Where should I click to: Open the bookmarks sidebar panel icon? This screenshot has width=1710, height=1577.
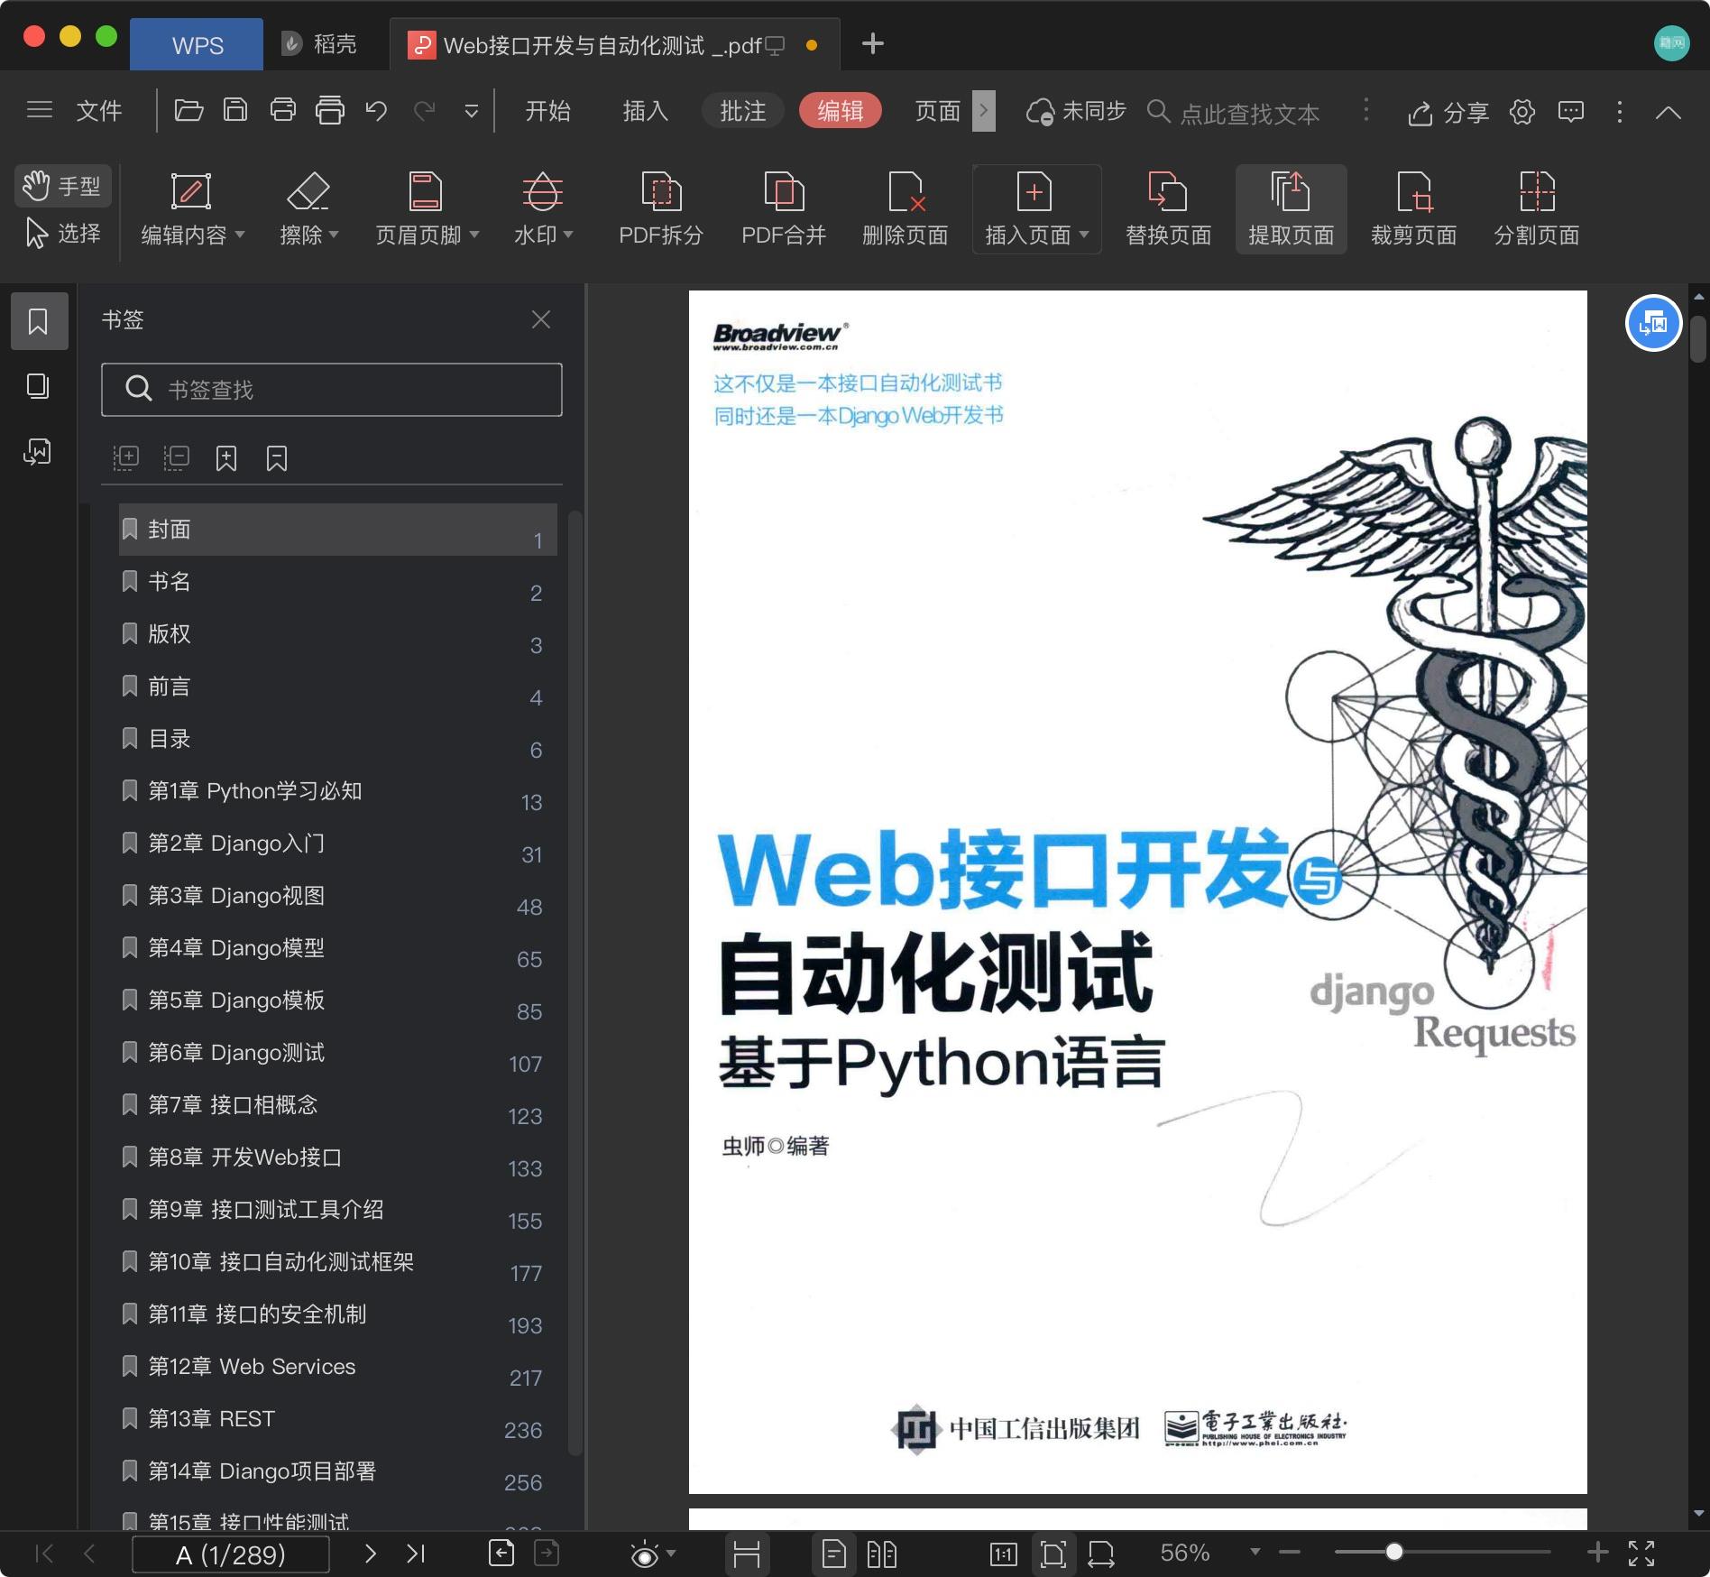[x=38, y=321]
